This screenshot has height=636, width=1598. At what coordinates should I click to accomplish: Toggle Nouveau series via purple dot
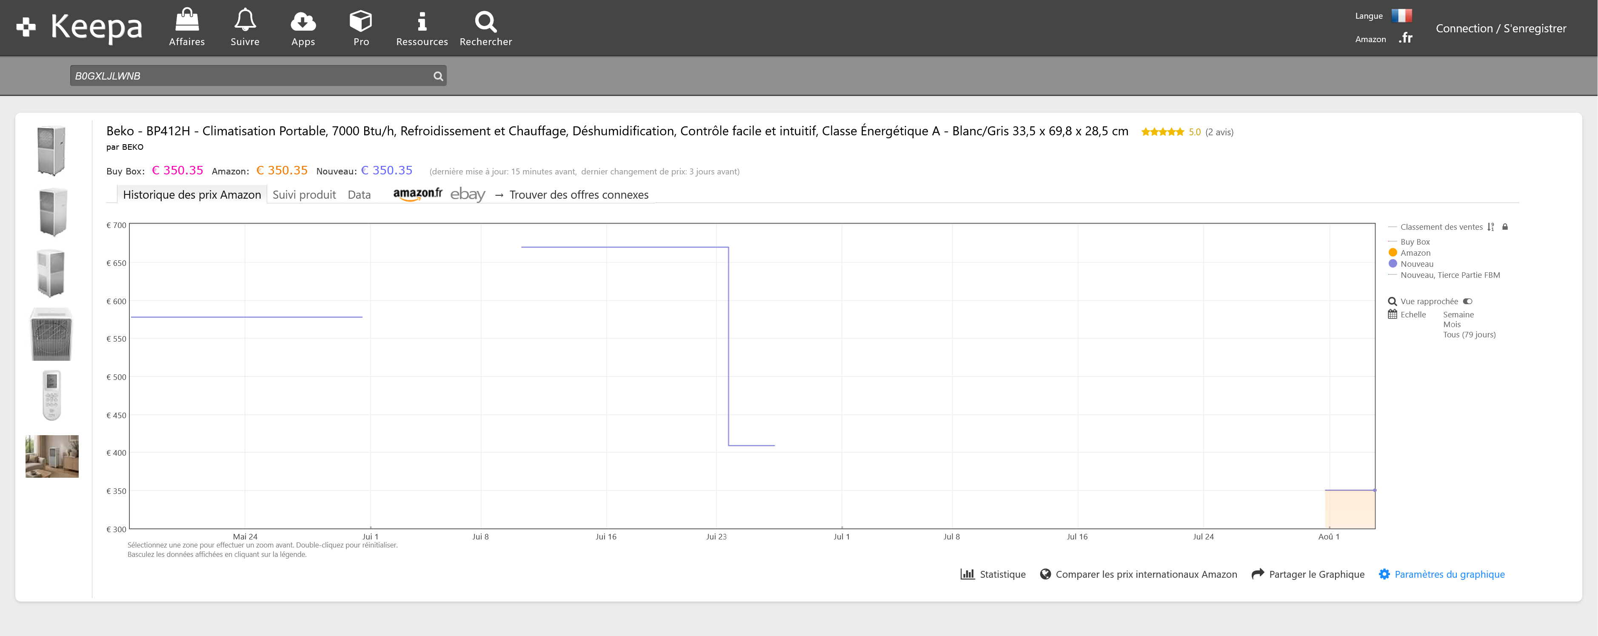click(1393, 264)
